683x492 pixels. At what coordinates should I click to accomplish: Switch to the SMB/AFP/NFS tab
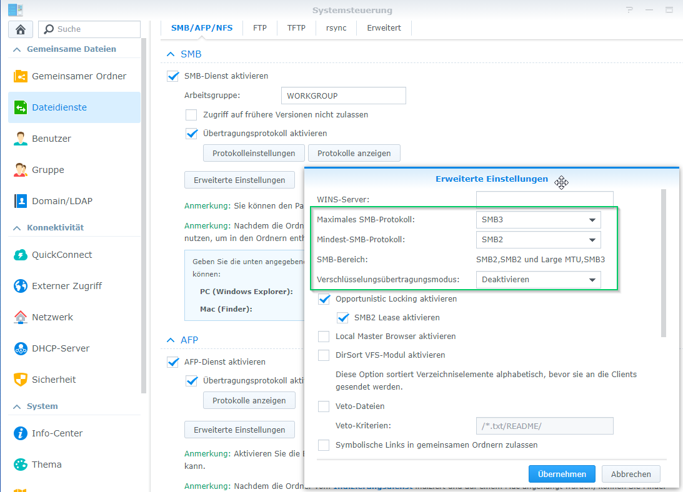pyautogui.click(x=202, y=28)
